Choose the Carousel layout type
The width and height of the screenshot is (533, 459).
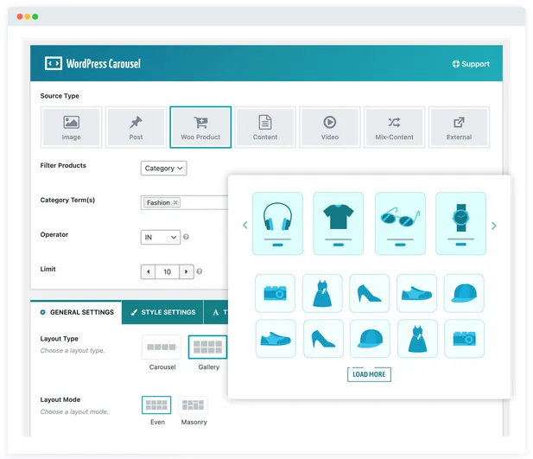pyautogui.click(x=162, y=347)
